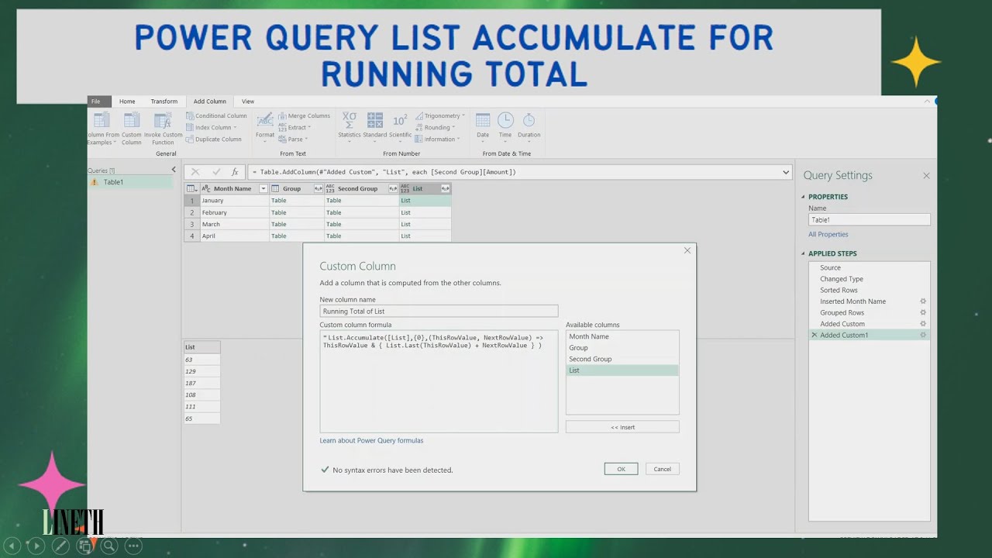Click inside the custom column formula box
The width and height of the screenshot is (992, 558).
(439, 382)
